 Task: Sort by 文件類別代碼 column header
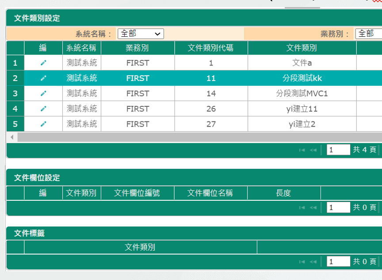point(211,48)
